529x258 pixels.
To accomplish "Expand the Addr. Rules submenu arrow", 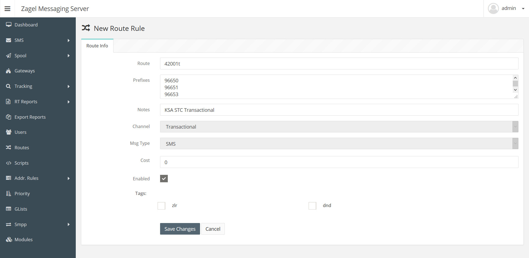I will point(69,178).
